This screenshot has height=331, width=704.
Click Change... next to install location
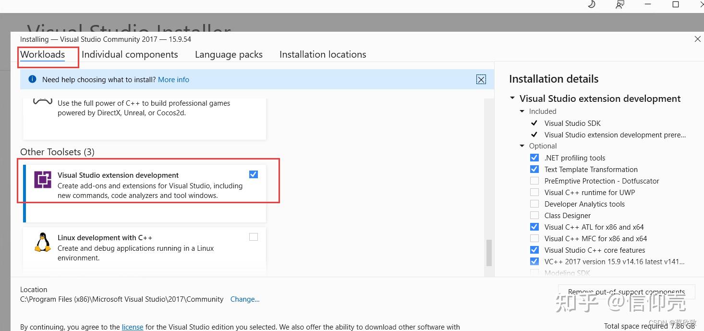pos(245,299)
